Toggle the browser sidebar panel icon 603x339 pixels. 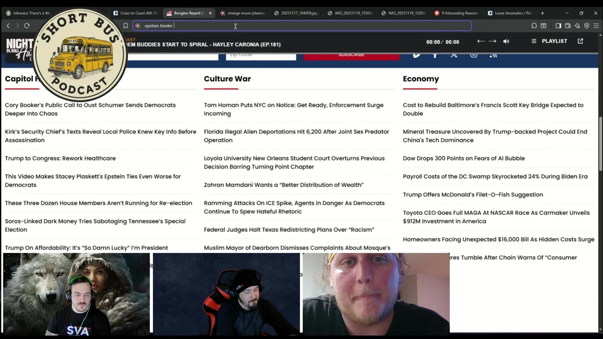tap(558, 26)
